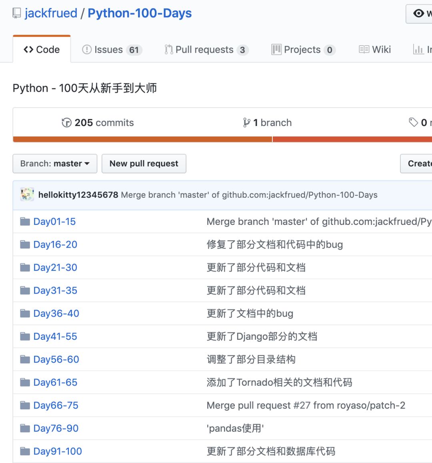This screenshot has height=463, width=432.
Task: Click folder icon next to Day36-40
Action: [x=25, y=313]
